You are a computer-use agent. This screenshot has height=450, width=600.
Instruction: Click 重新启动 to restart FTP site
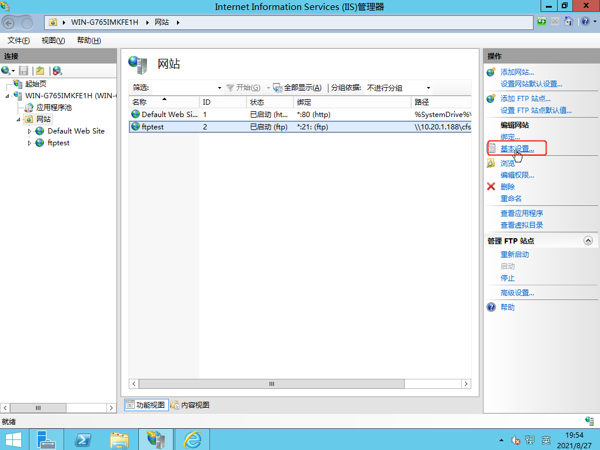(x=515, y=255)
